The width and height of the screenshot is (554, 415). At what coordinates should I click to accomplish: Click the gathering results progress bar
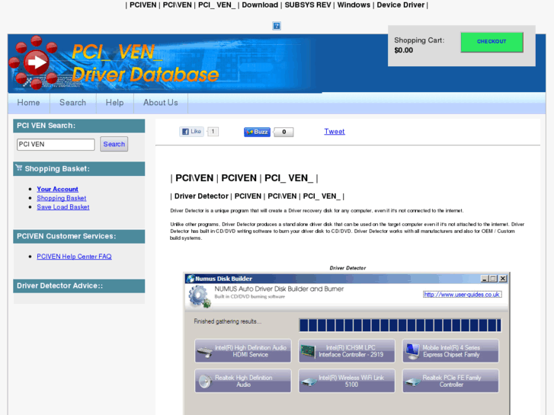coord(400,325)
